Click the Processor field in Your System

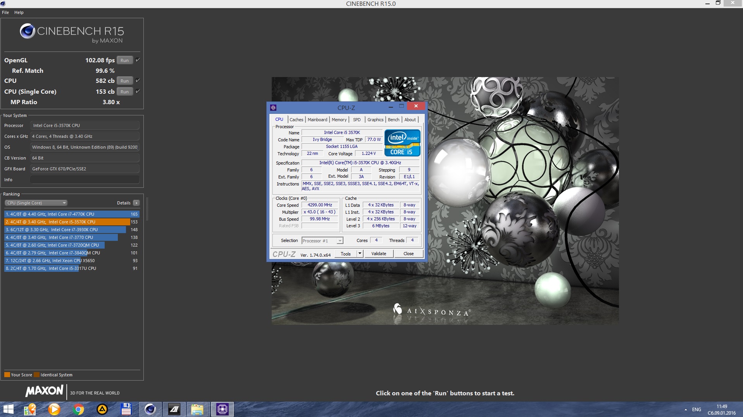[x=84, y=125]
